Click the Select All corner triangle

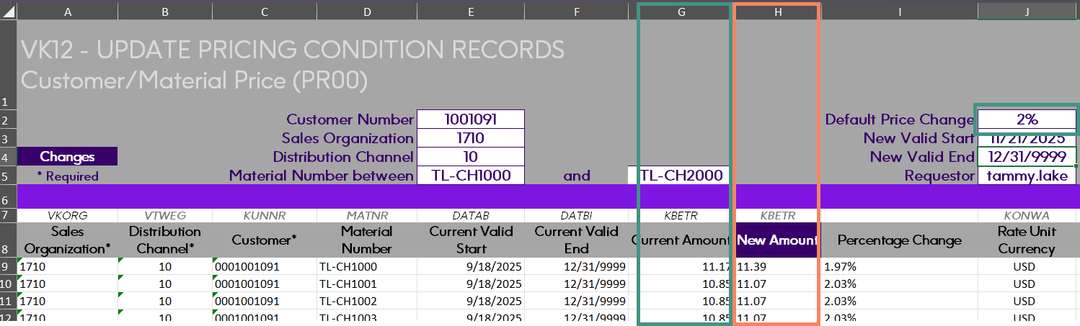(9, 12)
